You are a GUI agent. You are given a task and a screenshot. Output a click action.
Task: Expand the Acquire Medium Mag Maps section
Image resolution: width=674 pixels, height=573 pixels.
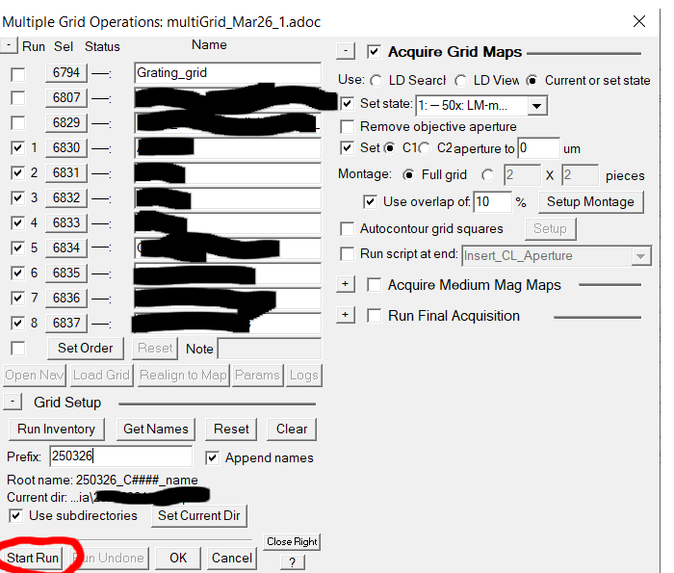click(x=346, y=284)
